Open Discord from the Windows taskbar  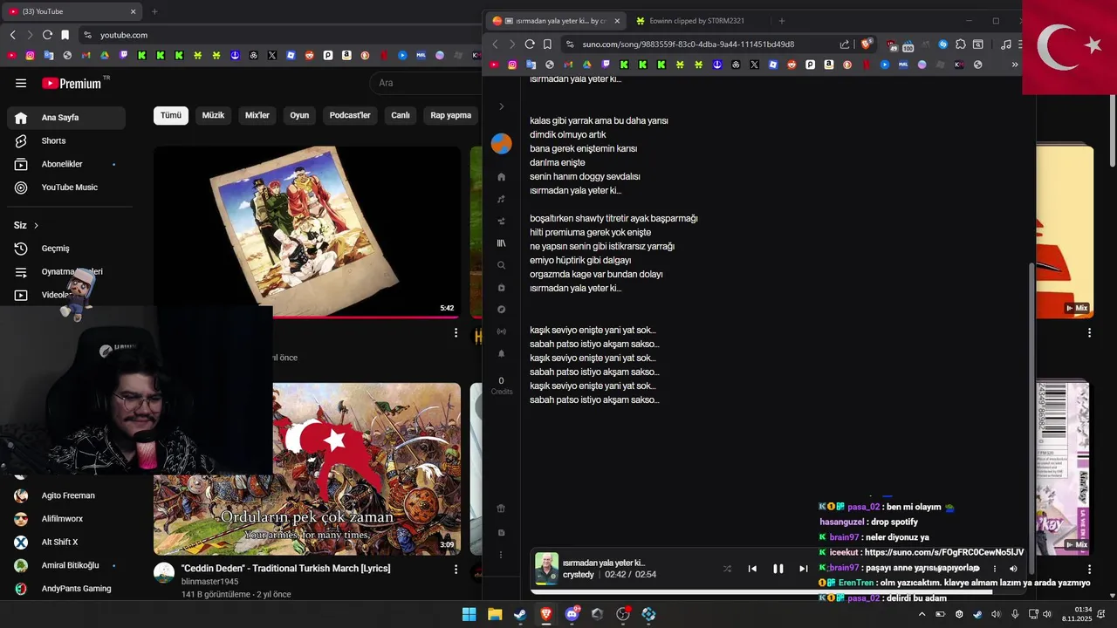point(572,614)
